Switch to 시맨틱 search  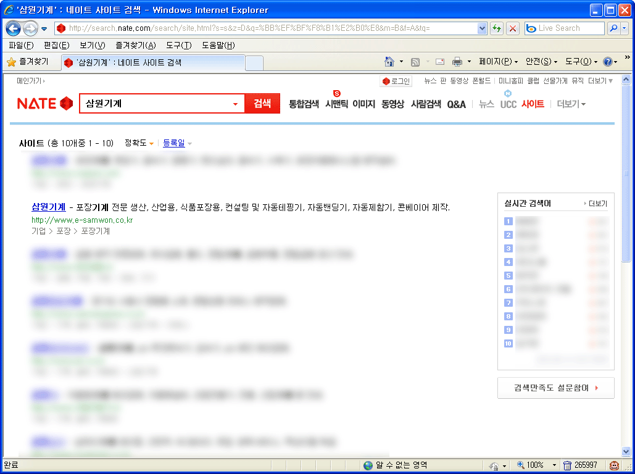pos(336,104)
